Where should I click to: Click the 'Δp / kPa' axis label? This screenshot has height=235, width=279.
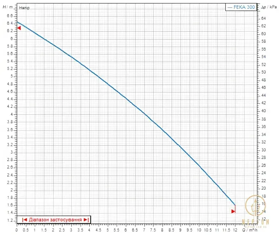click(269, 7)
